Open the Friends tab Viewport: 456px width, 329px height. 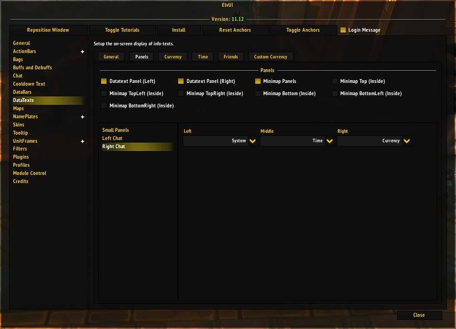point(231,57)
